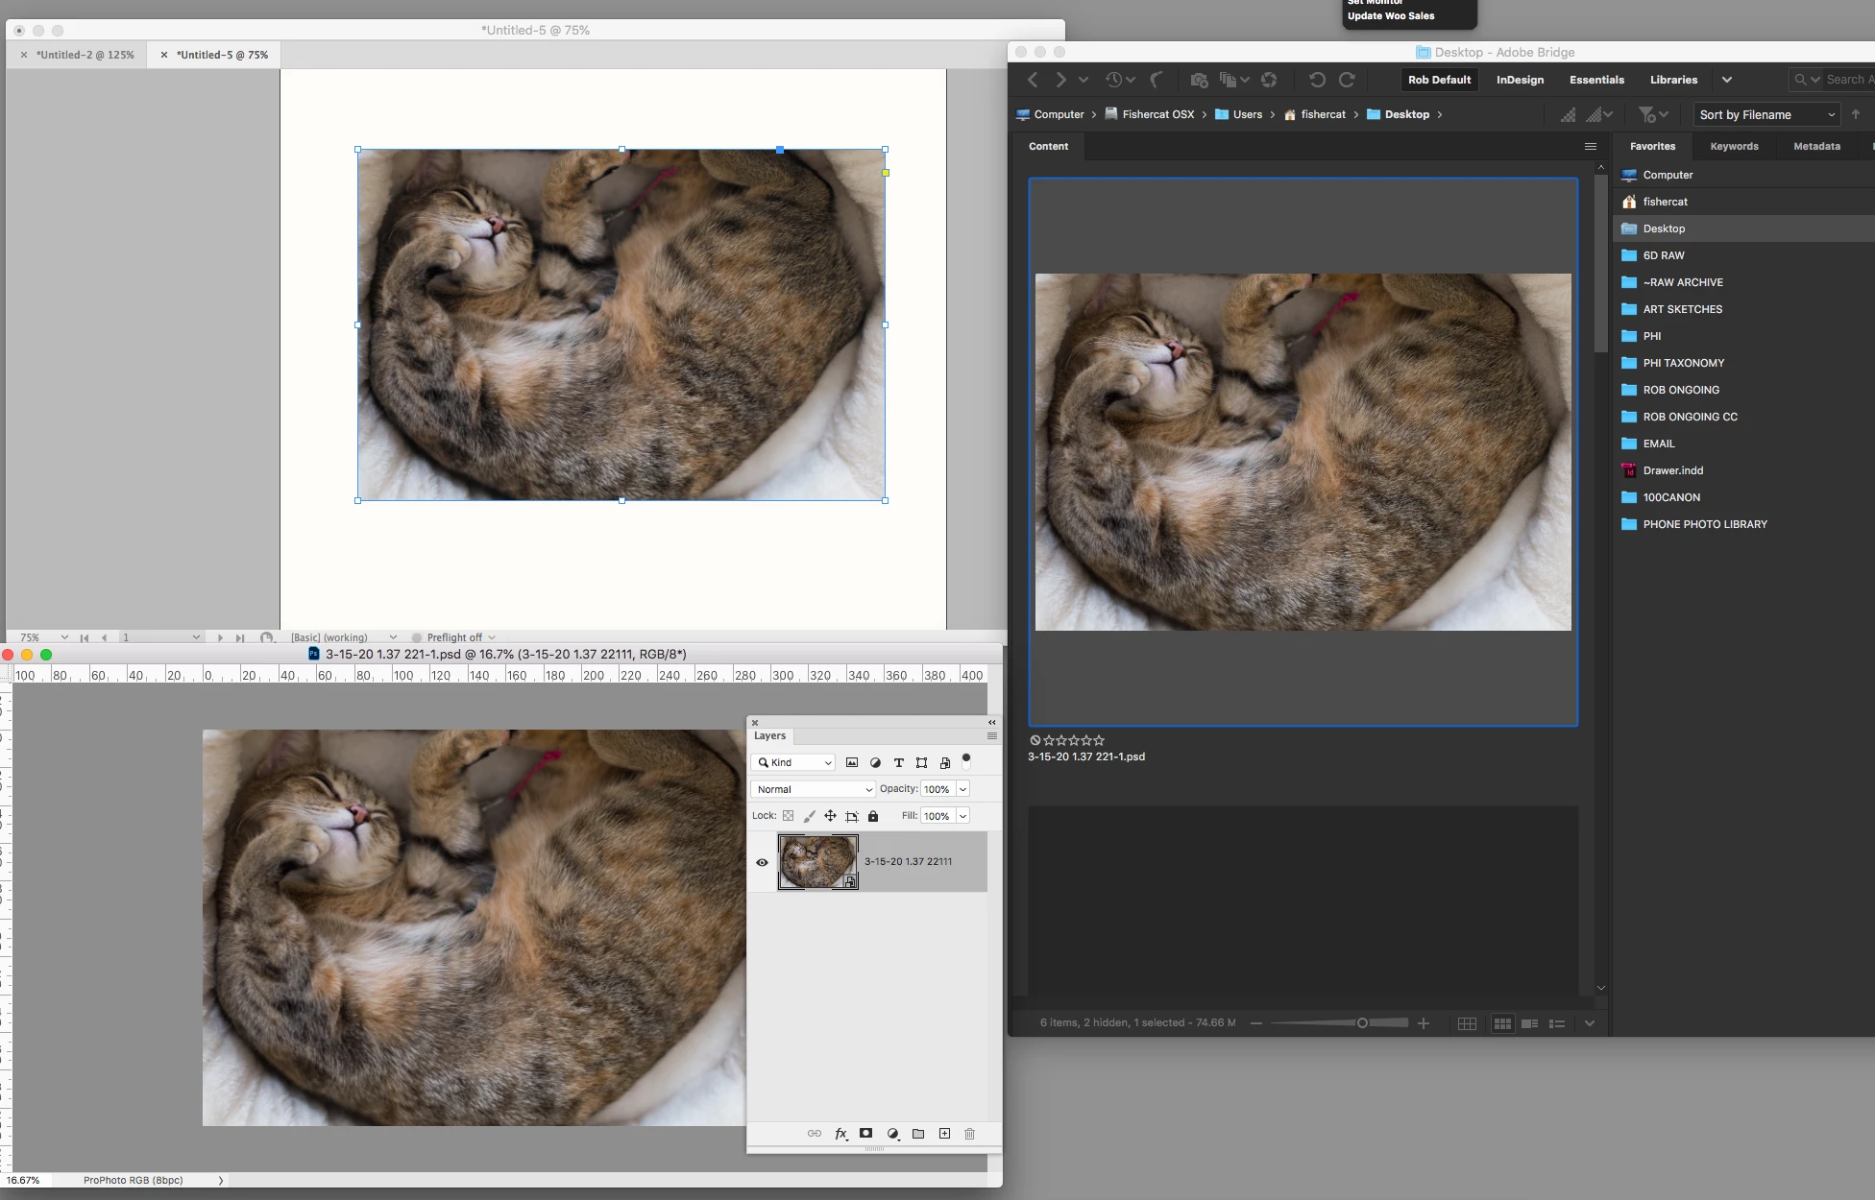
Task: Expand the Bridge workspace switcher chevron
Action: pyautogui.click(x=1726, y=80)
